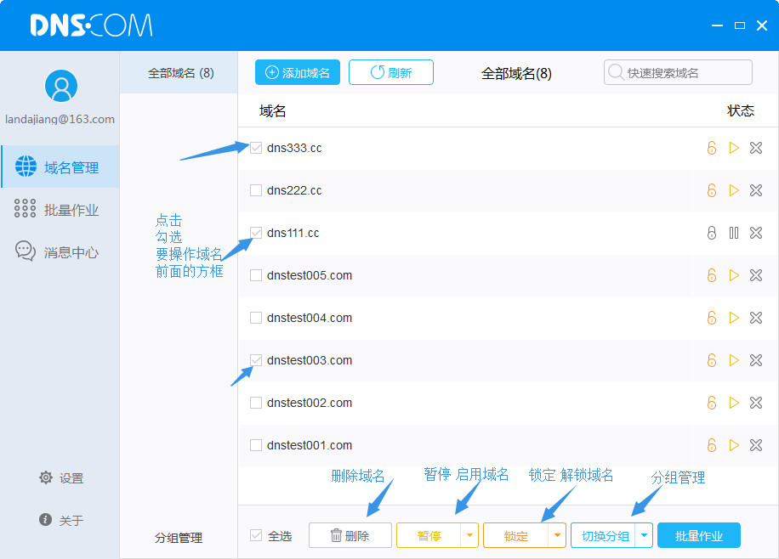Uncheck the dns333.cc checkbox
Viewport: 779px width, 559px height.
pos(256,148)
